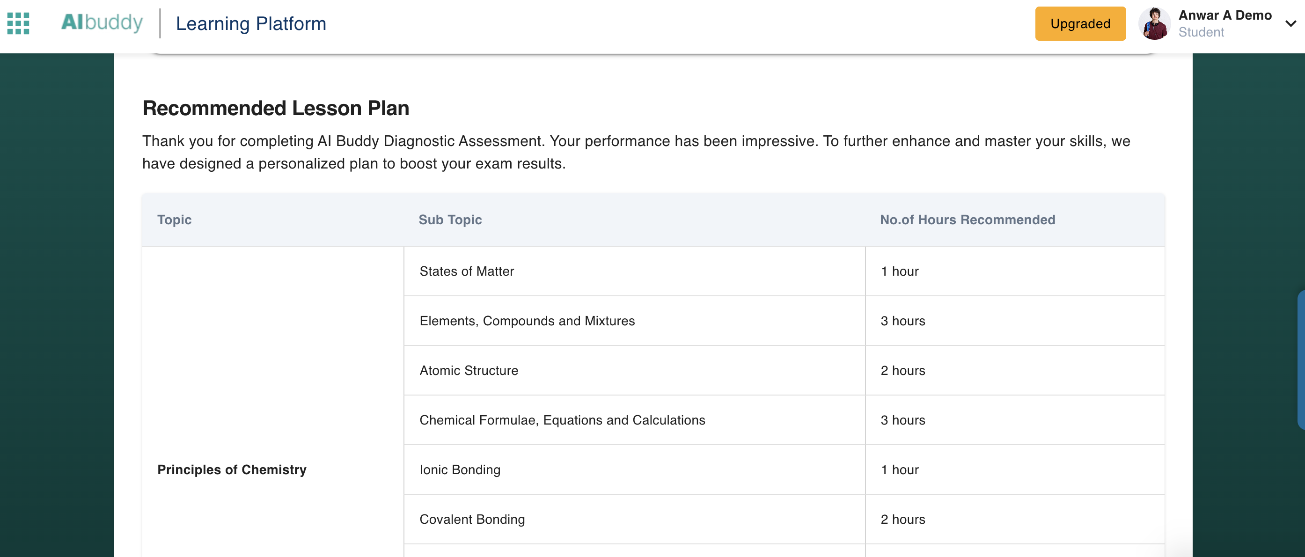This screenshot has height=557, width=1305.
Task: Open the Covalent Bonding subtopic
Action: (x=472, y=519)
